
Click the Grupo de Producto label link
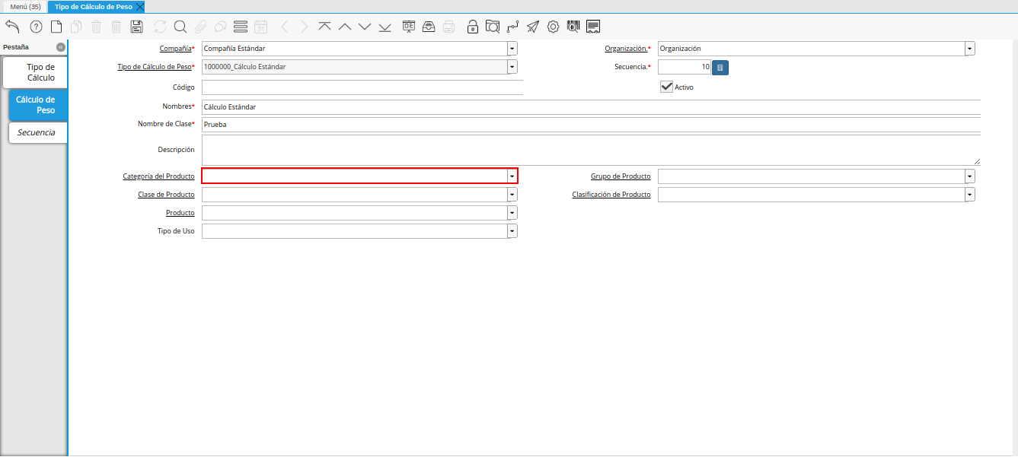click(x=621, y=176)
